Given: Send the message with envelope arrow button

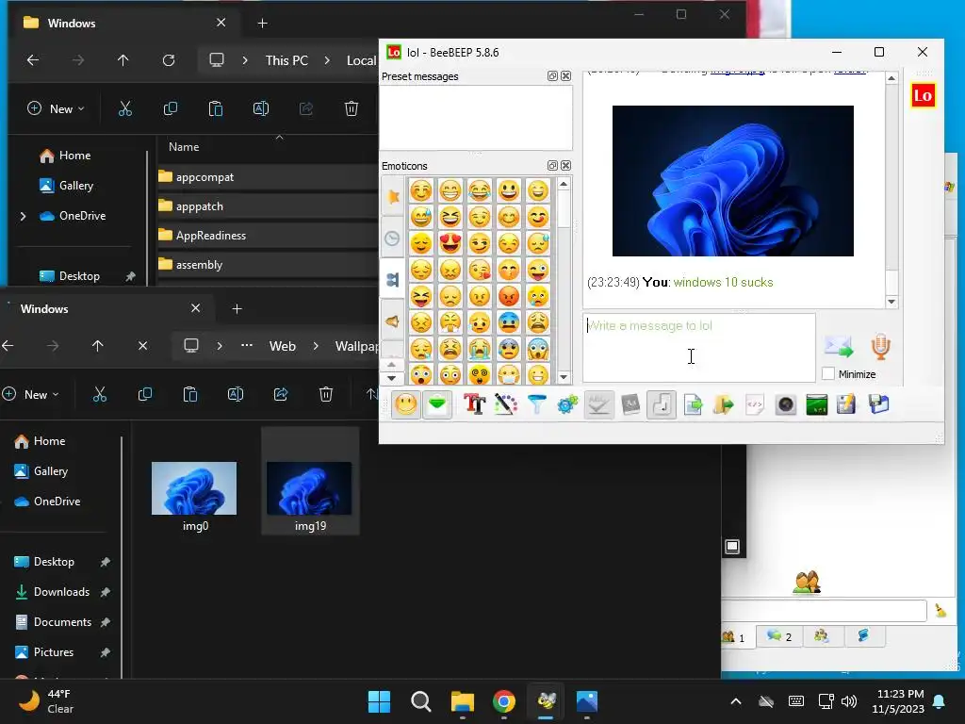Looking at the screenshot, I should pyautogui.click(x=839, y=347).
